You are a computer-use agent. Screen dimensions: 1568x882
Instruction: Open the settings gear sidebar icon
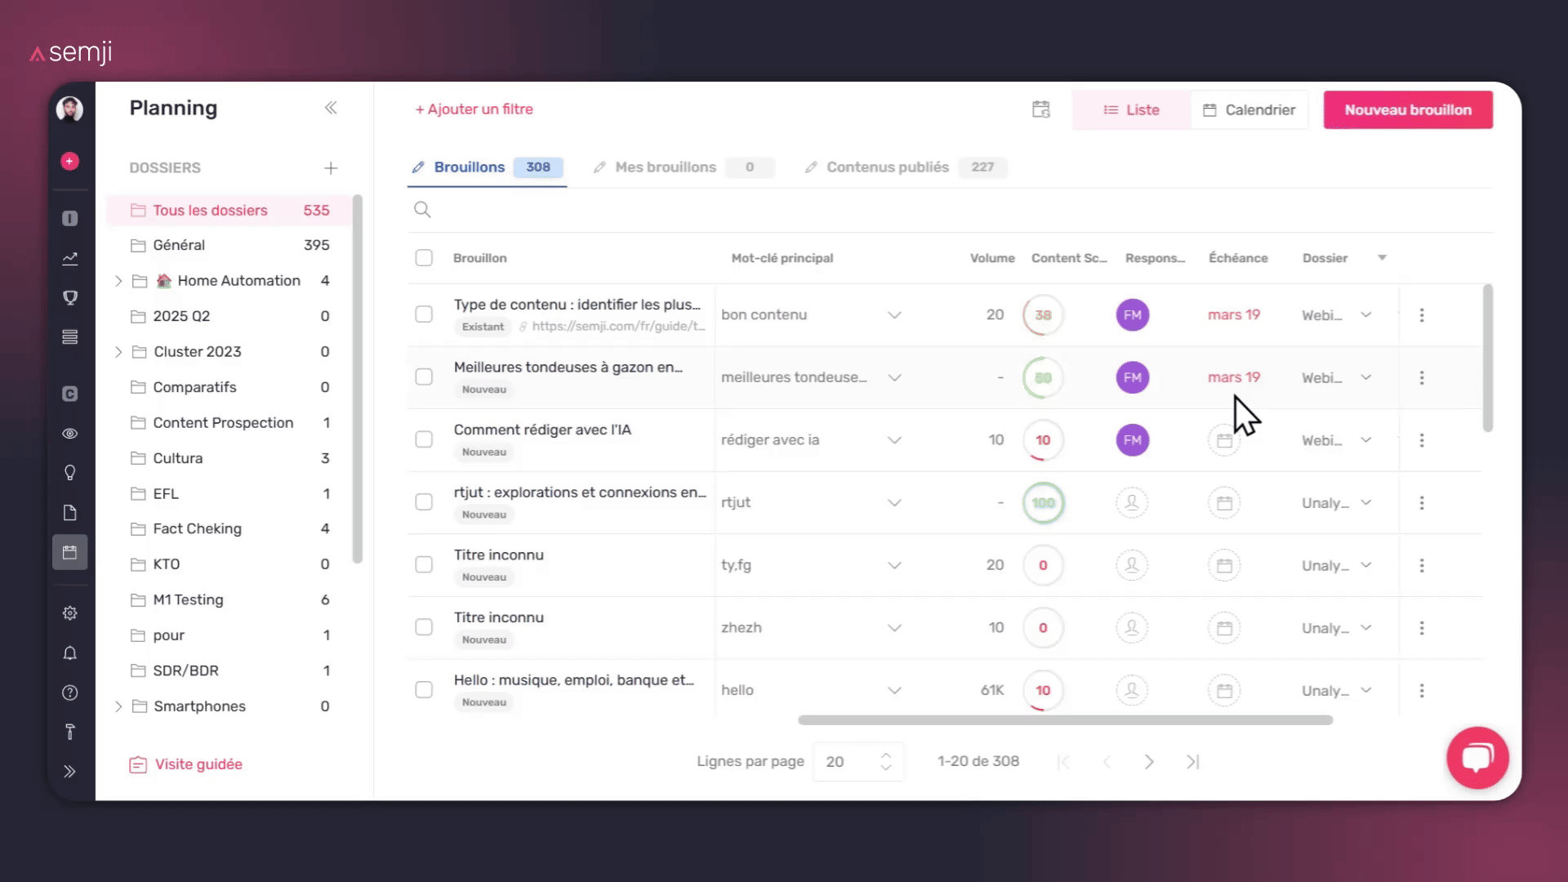[x=70, y=613]
